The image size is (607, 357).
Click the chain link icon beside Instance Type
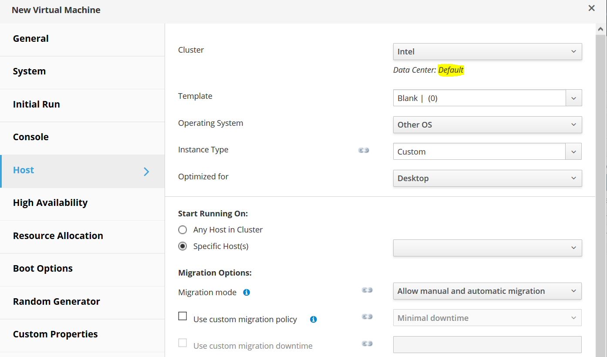[x=364, y=150]
